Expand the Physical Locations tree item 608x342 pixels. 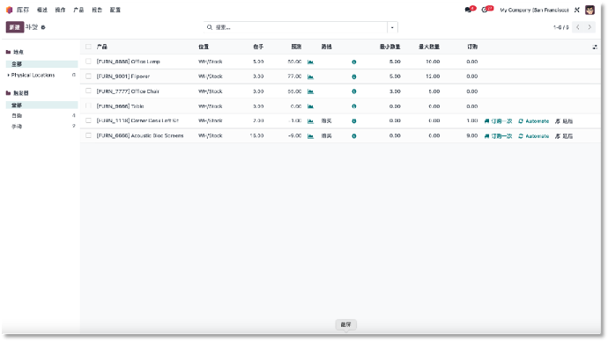8,75
